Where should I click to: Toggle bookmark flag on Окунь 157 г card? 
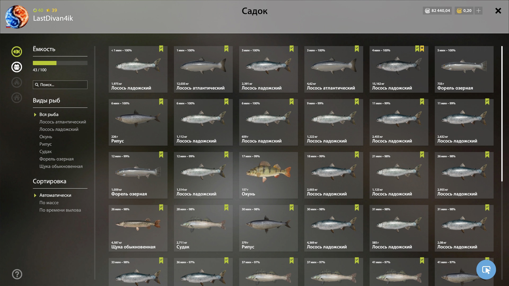coord(292,155)
